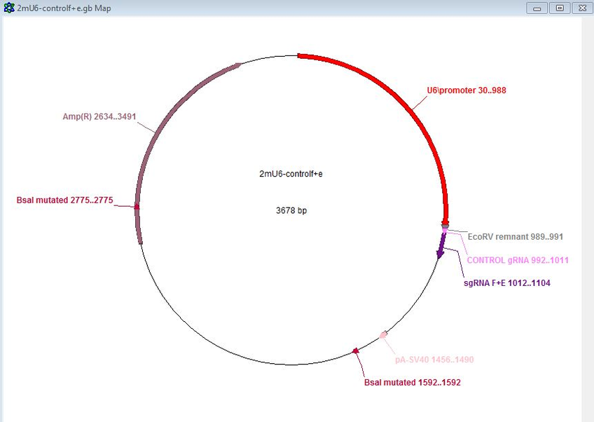The image size is (594, 422).
Task: Click the 3678 bp size text
Action: (291, 210)
